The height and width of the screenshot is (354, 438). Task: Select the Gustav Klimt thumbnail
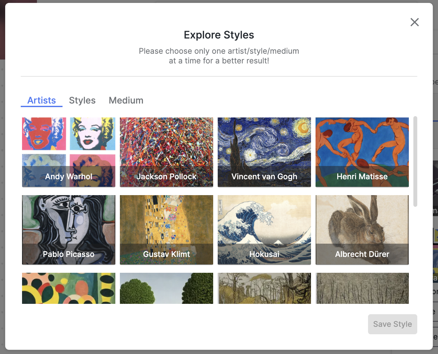click(167, 230)
